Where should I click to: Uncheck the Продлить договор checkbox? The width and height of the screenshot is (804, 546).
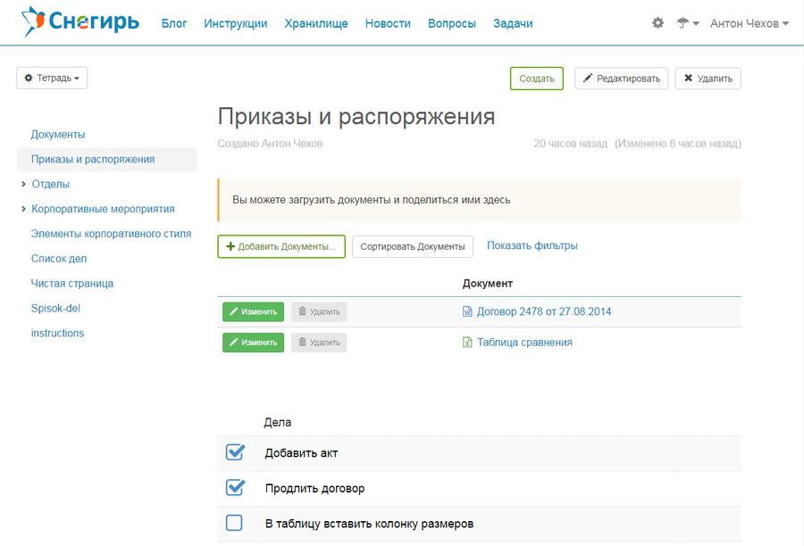pos(235,487)
